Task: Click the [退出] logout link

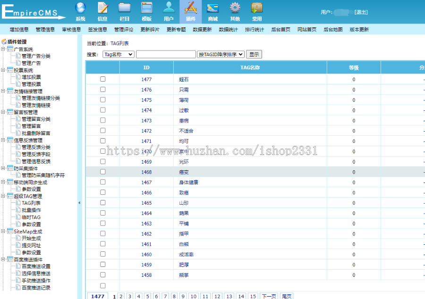Action: click(x=361, y=12)
